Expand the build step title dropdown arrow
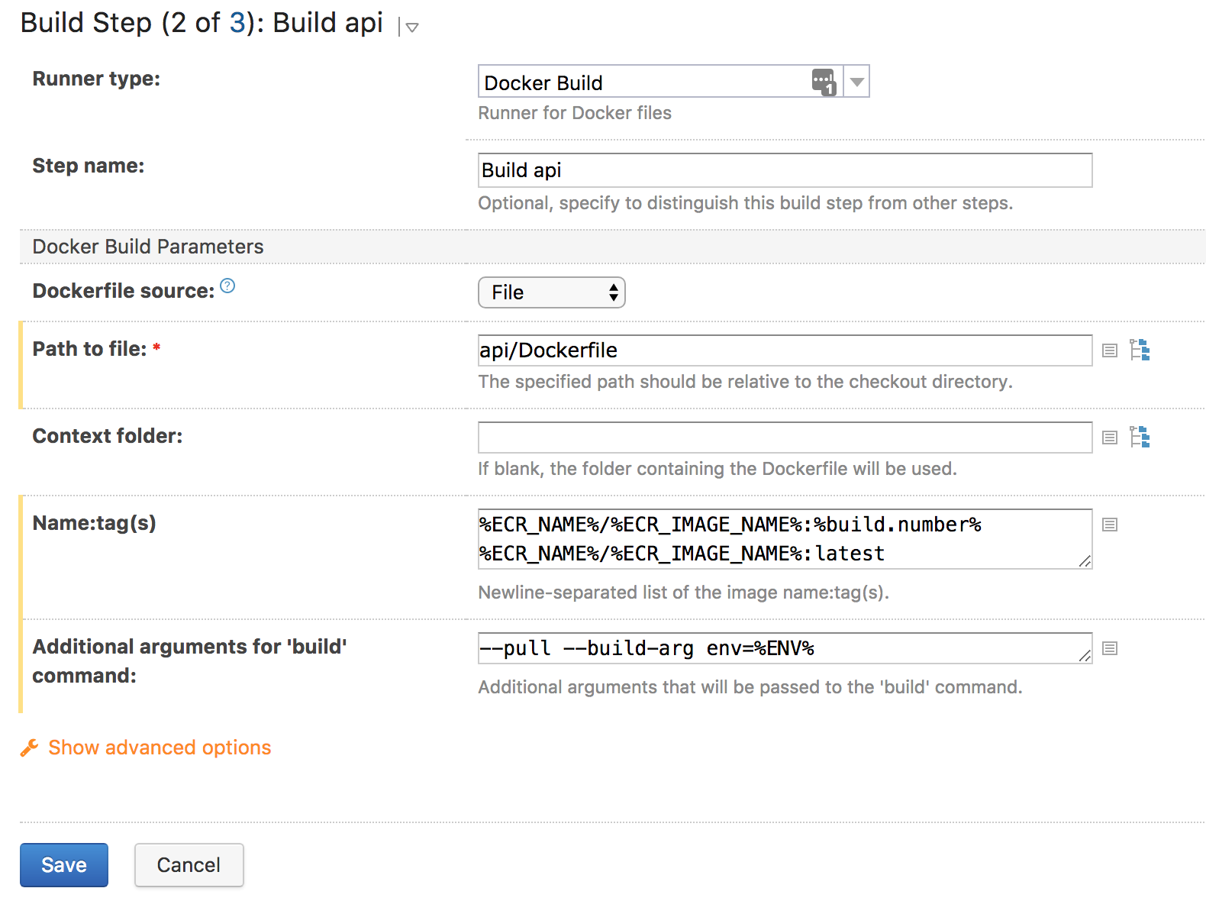 pos(412,27)
